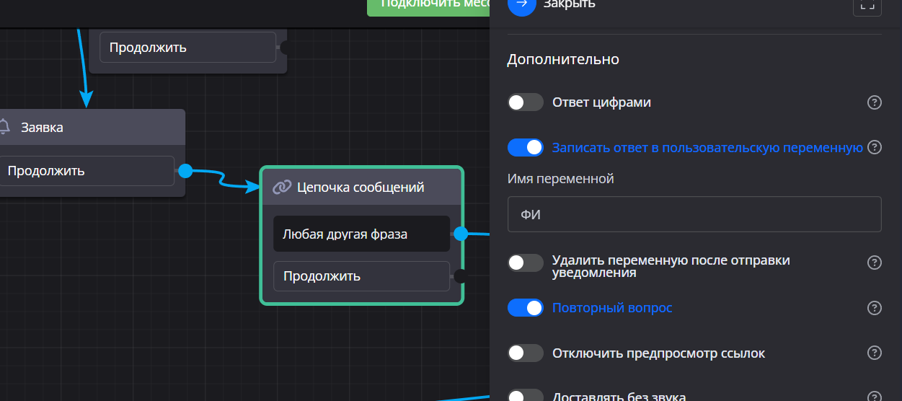Open help icon for 'Повторный вопрос'
This screenshot has width=902, height=401.
pos(874,308)
